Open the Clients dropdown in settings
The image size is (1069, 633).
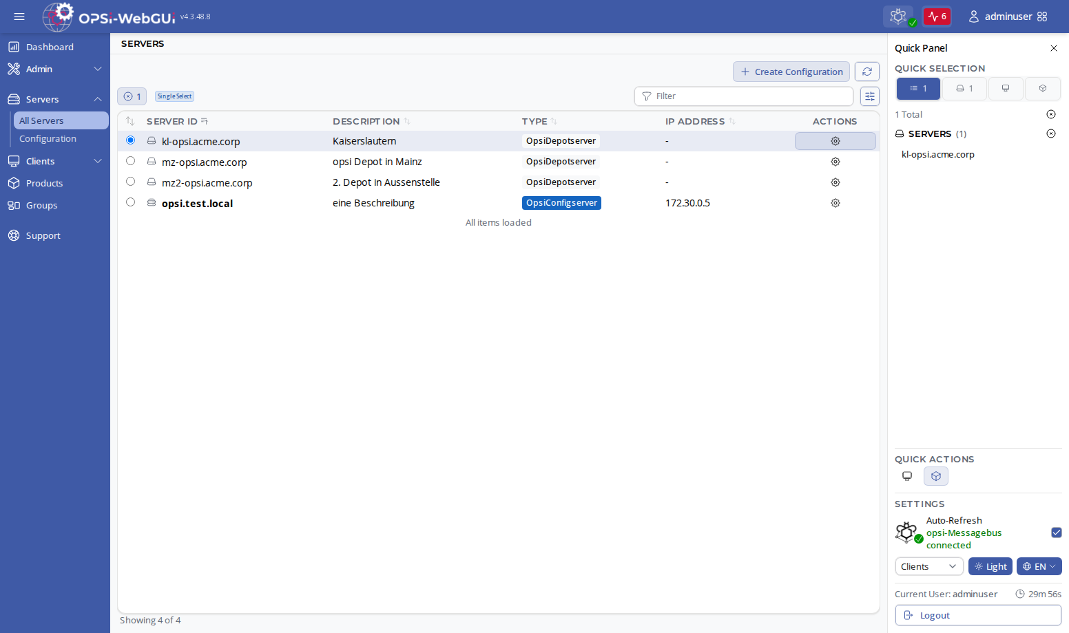[x=929, y=566]
